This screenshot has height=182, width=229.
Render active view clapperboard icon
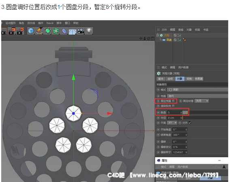(x=4, y=31)
